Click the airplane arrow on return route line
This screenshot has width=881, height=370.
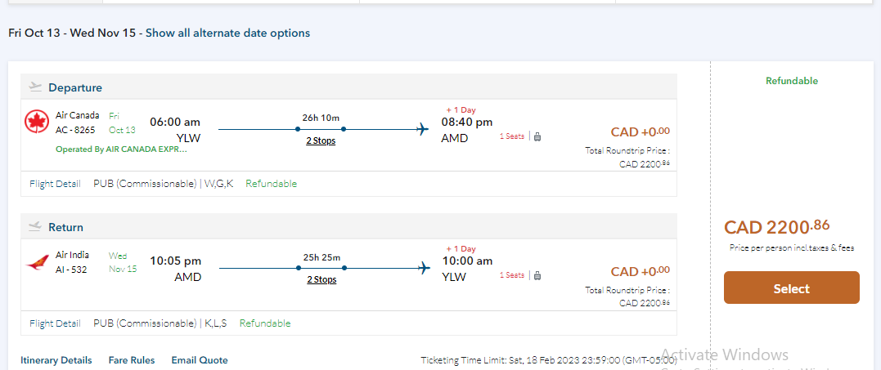[x=423, y=267]
